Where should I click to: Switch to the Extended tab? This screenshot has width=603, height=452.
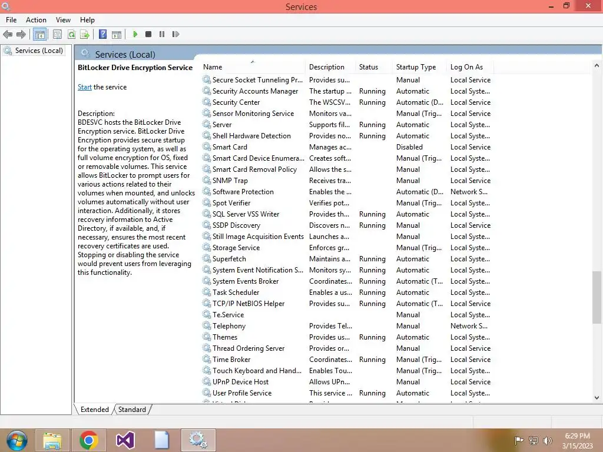click(95, 410)
